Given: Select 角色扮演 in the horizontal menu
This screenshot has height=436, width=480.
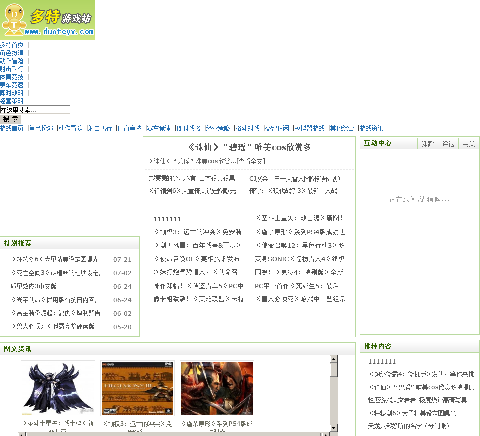Looking at the screenshot, I should point(41,128).
